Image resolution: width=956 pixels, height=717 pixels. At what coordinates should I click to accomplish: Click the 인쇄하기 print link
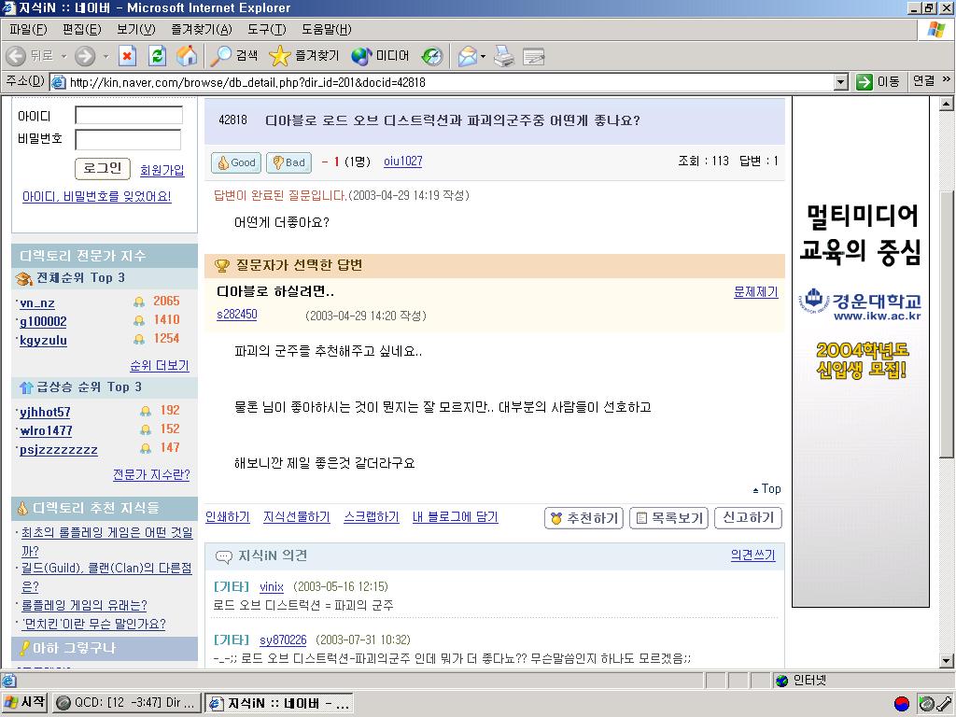tap(228, 517)
